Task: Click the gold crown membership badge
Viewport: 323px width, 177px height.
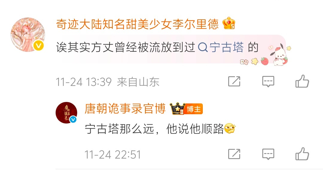Action: 229,23
